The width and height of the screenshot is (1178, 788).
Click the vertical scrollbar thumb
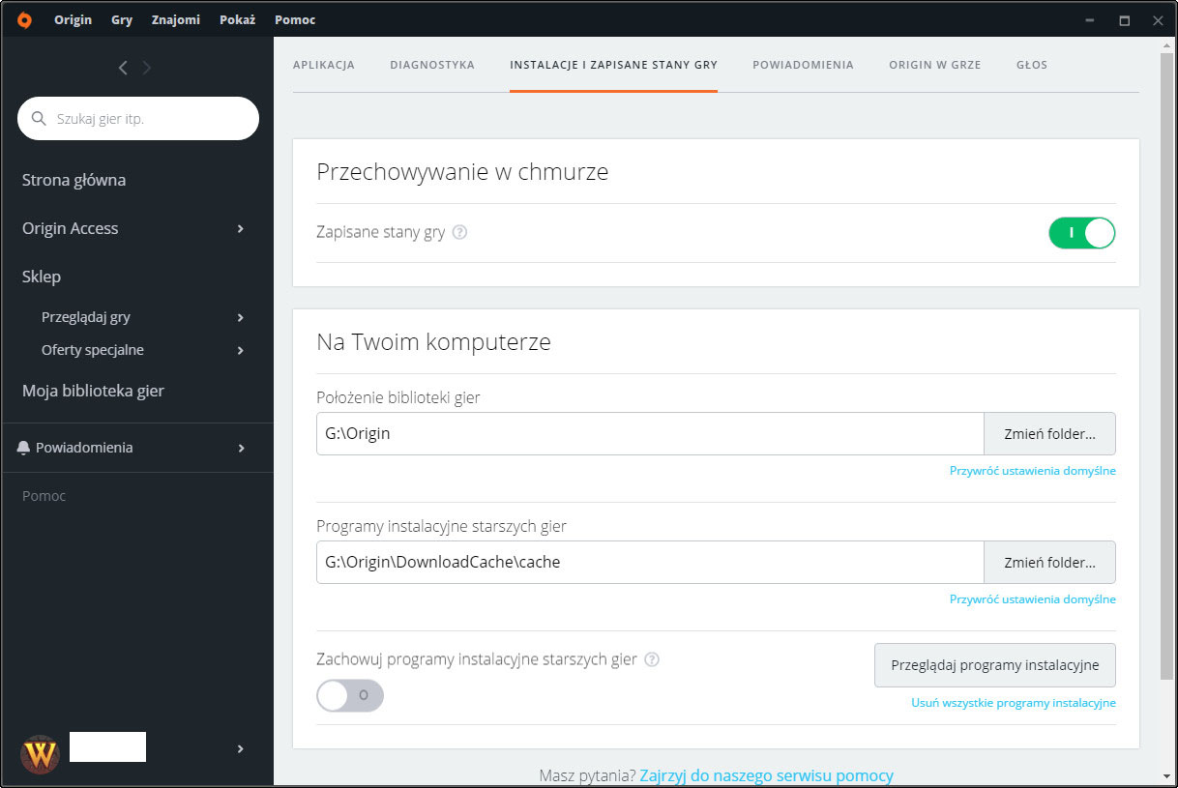click(x=1167, y=365)
